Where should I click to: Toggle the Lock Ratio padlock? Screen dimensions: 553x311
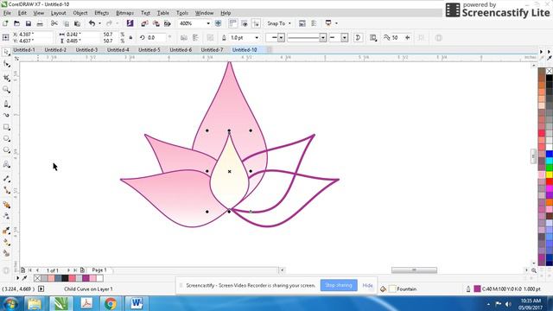[130, 38]
